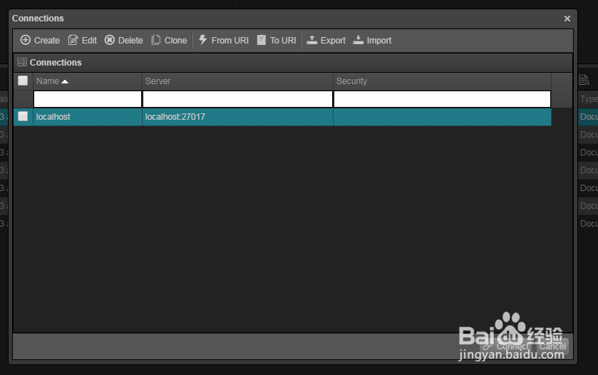Click the document search icon in the background window

pyautogui.click(x=584, y=80)
